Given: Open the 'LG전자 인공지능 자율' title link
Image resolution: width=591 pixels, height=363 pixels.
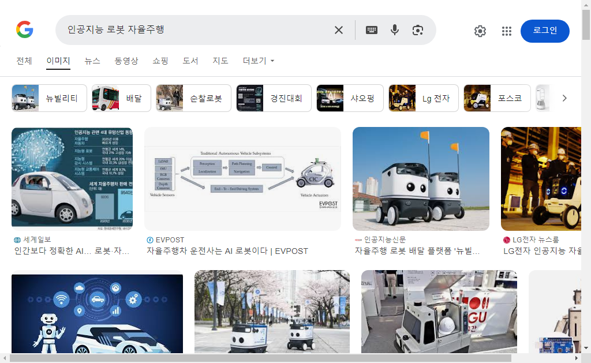Looking at the screenshot, I should pos(542,251).
